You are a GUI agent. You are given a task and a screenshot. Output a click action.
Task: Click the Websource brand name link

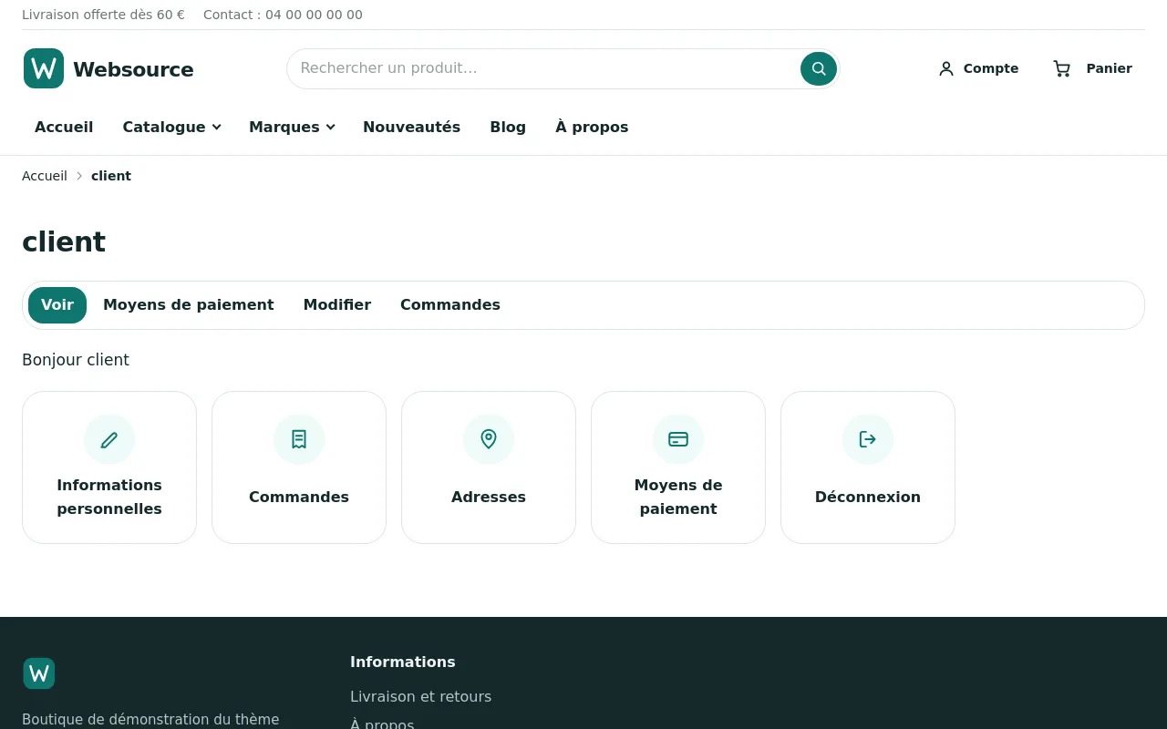(x=133, y=69)
